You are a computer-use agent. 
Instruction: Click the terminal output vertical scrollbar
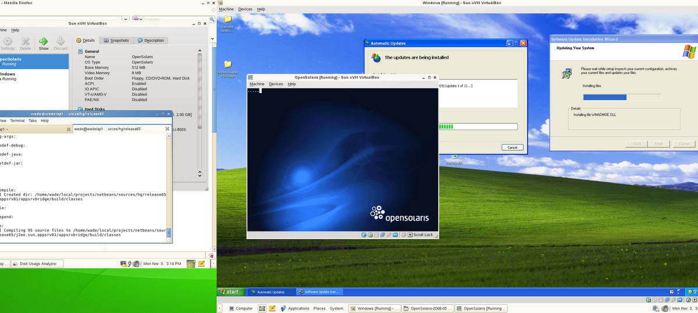pyautogui.click(x=169, y=188)
